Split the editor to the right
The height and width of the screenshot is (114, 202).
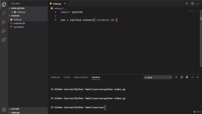192,3
